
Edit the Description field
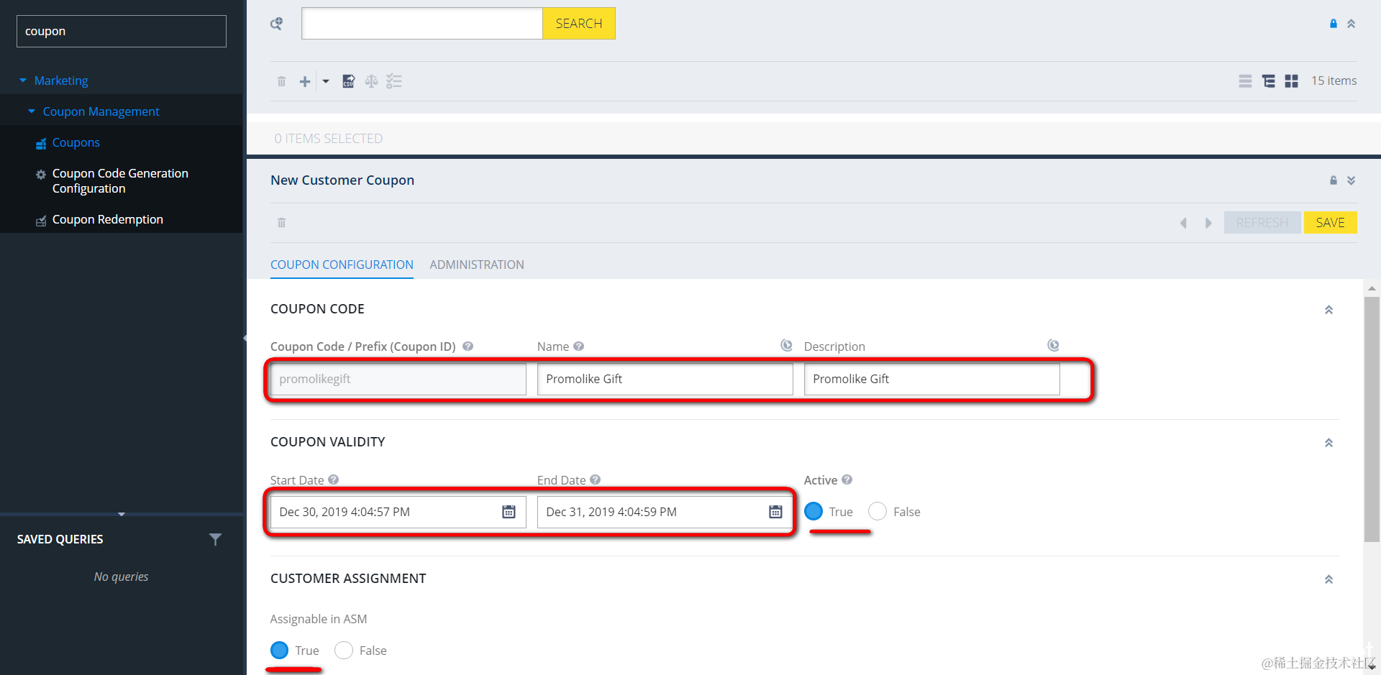931,379
